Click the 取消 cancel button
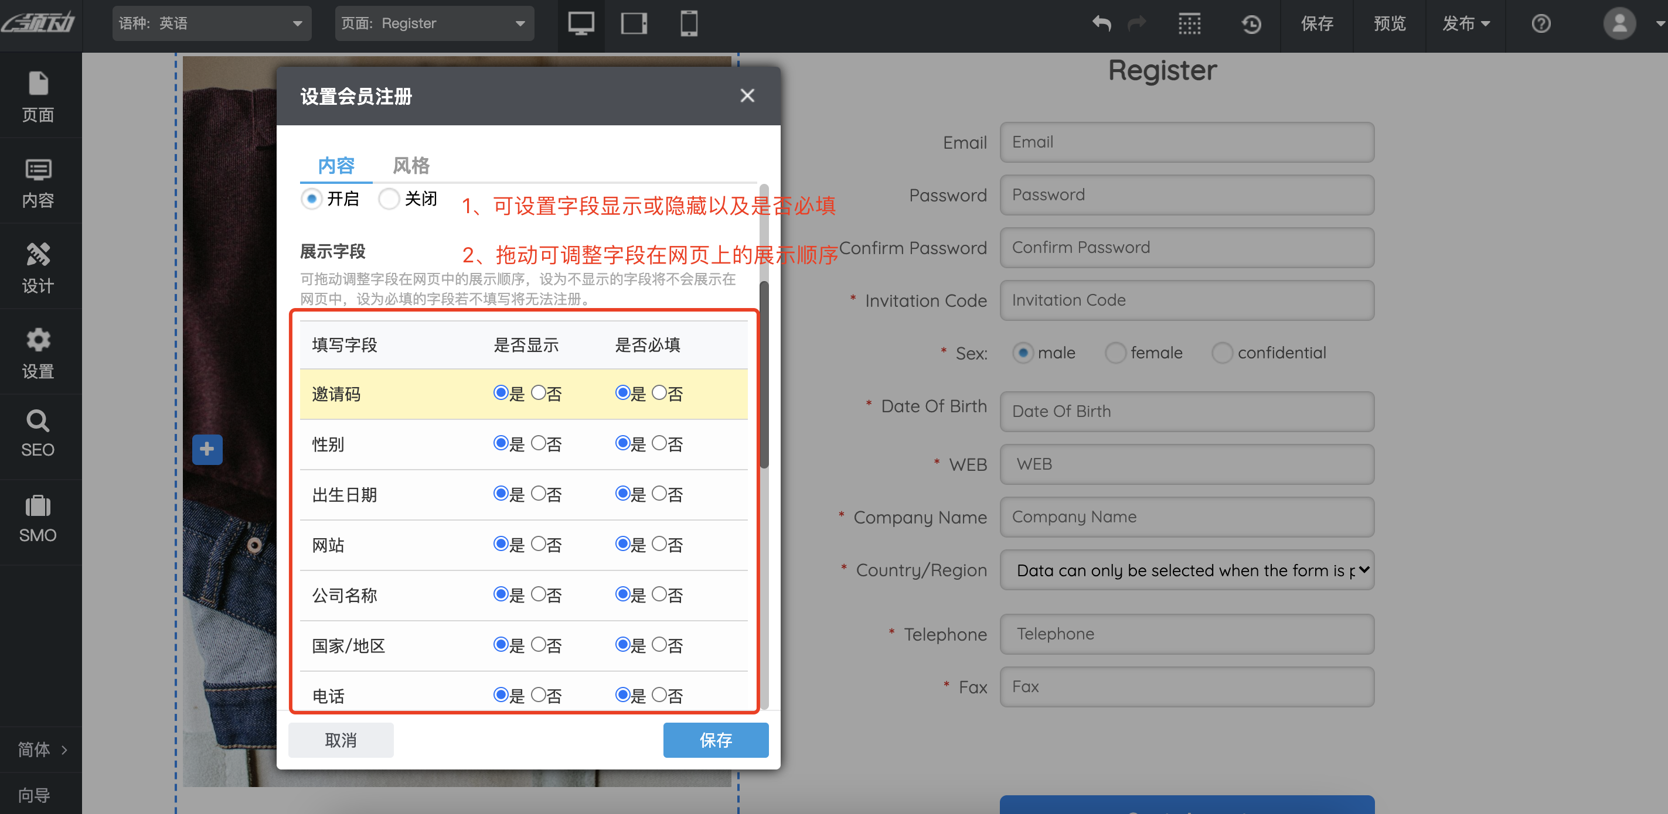 pos(341,740)
